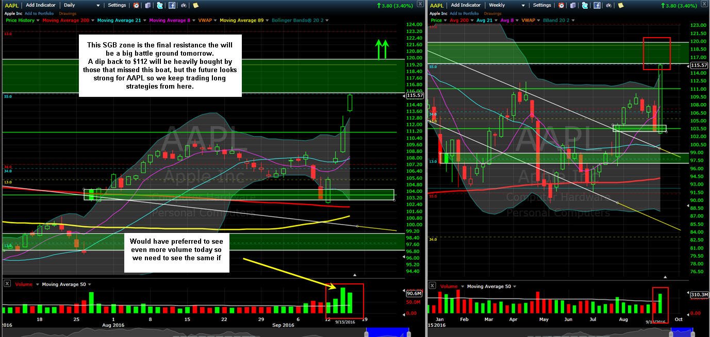Open the yellow sticky note icon on the Daily chart
Screen dimensions: 710x337
point(195,5)
